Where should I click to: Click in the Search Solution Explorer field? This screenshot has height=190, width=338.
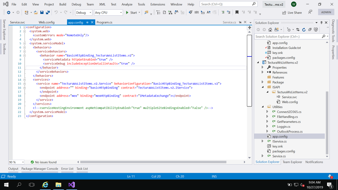tap(288, 37)
